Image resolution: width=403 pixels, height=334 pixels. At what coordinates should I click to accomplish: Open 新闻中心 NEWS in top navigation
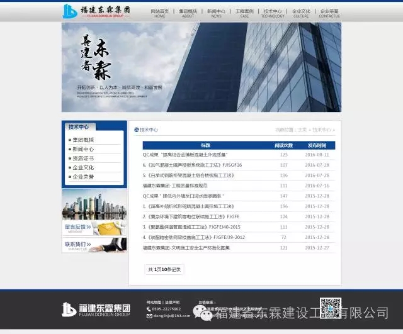(x=216, y=13)
